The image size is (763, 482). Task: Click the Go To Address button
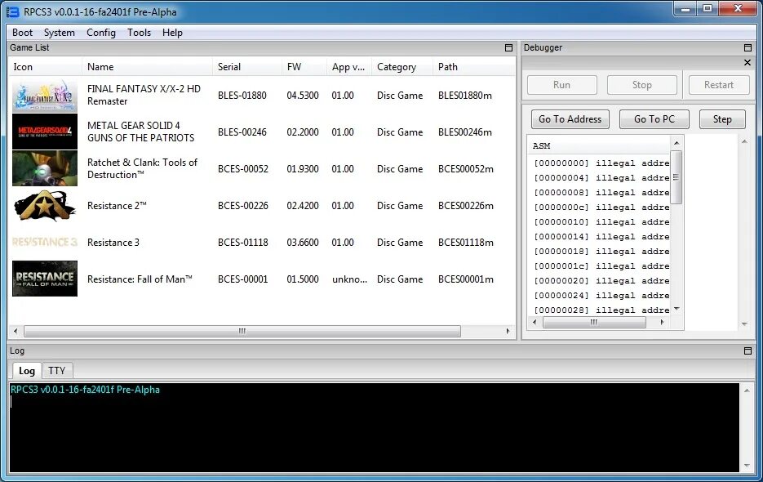click(x=570, y=119)
